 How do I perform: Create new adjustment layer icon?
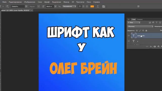[158, 47]
